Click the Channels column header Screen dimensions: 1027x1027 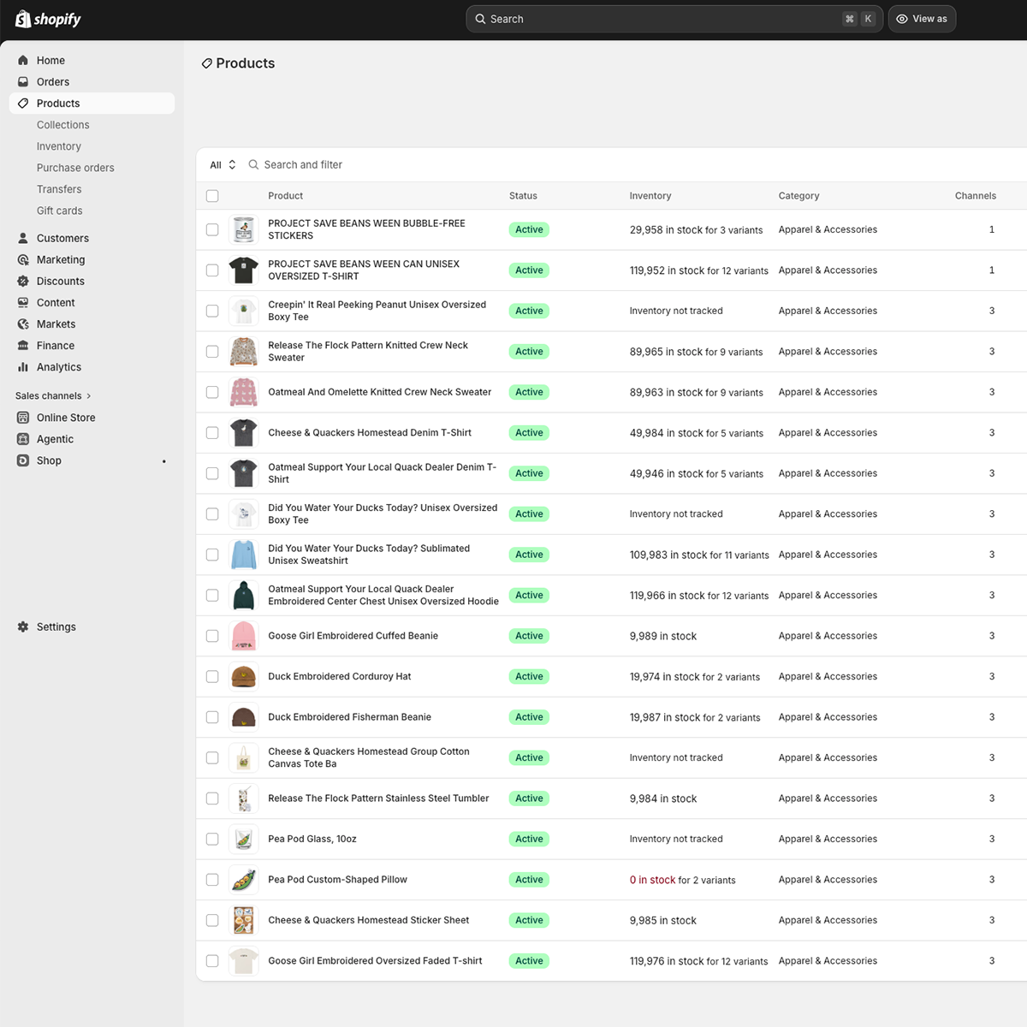click(976, 196)
